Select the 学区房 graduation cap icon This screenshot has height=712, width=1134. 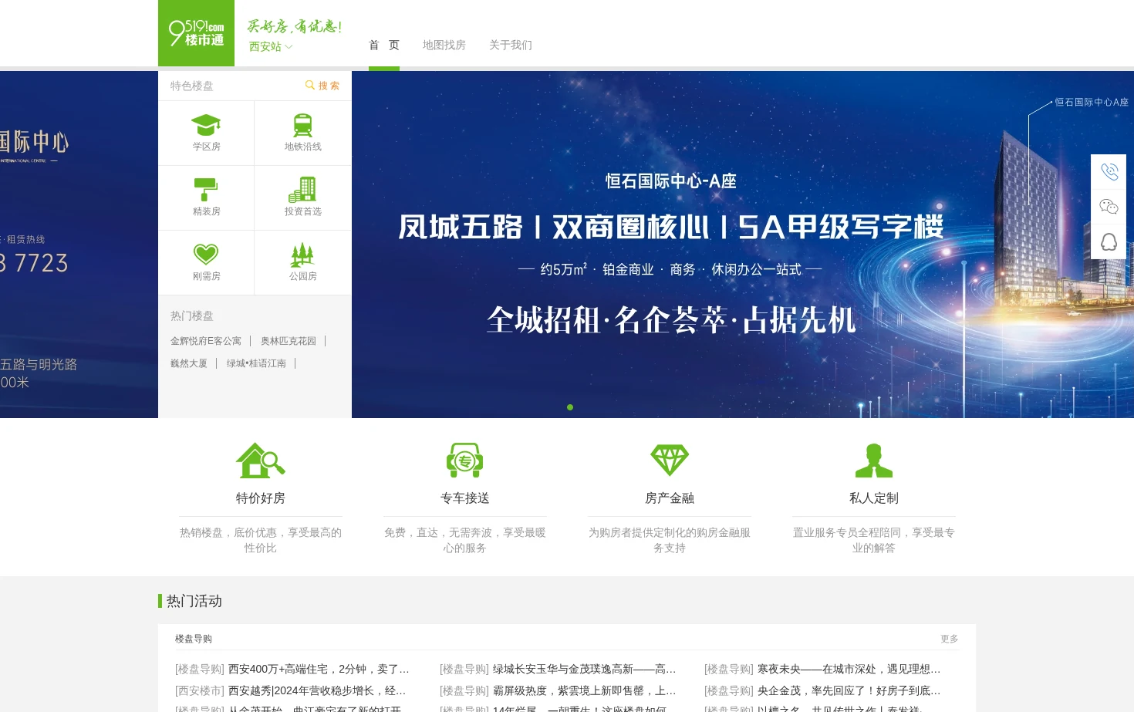click(206, 125)
